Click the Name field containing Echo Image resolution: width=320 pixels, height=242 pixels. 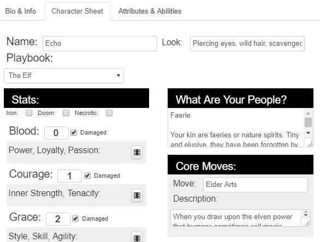tap(100, 44)
